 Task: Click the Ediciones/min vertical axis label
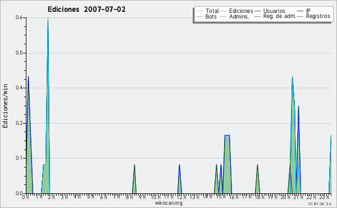click(5, 106)
